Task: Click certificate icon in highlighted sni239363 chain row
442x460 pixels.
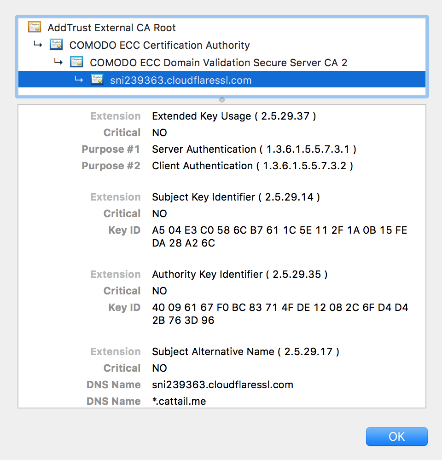Action: [97, 80]
